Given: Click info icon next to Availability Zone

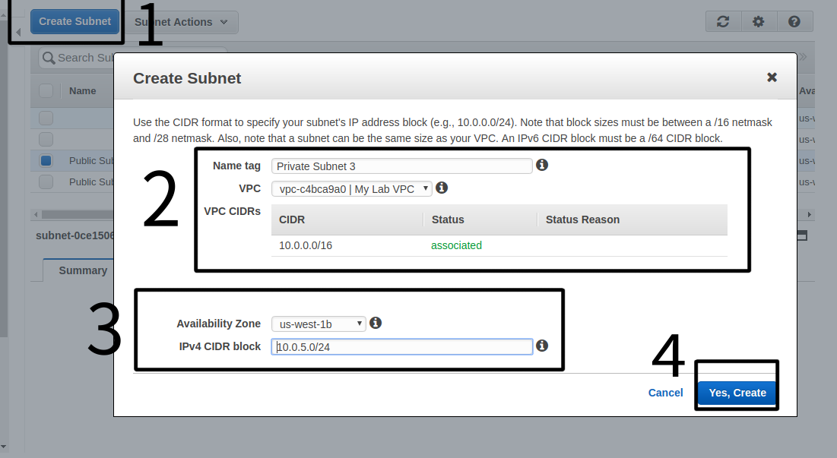Looking at the screenshot, I should click(x=376, y=323).
